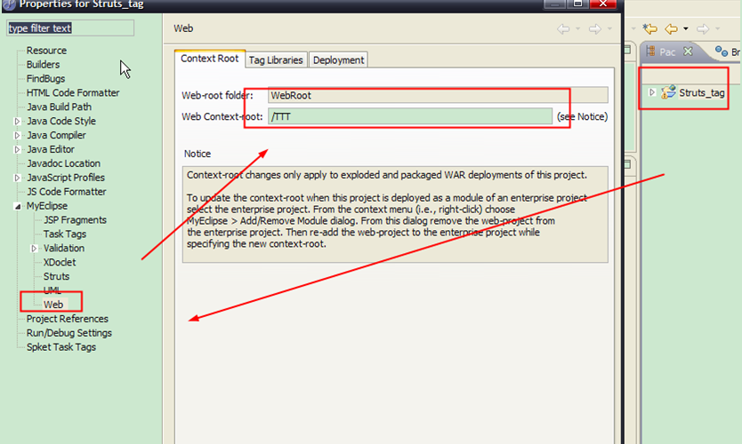Select JavaScript Profiles label

66,178
